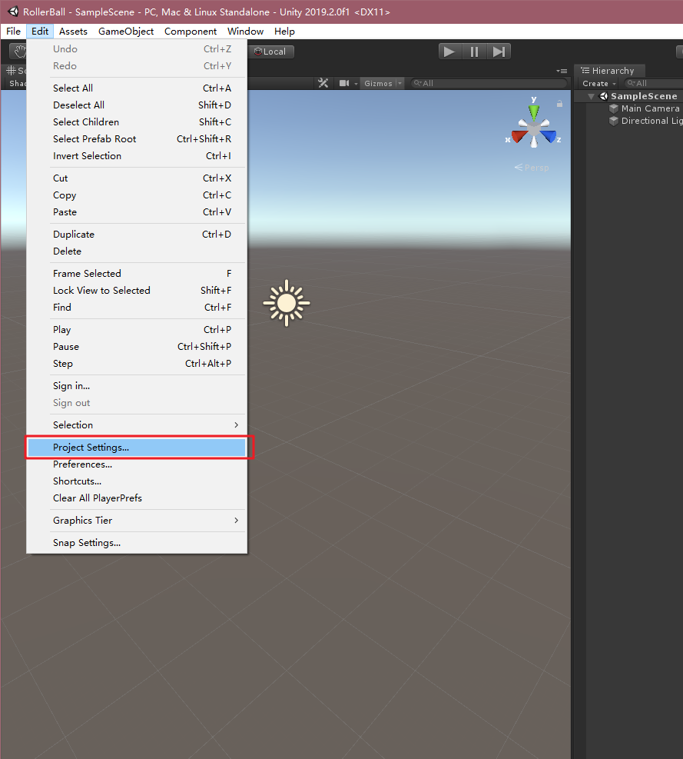Open the Component menu
The width and height of the screenshot is (683, 759).
pyautogui.click(x=190, y=31)
